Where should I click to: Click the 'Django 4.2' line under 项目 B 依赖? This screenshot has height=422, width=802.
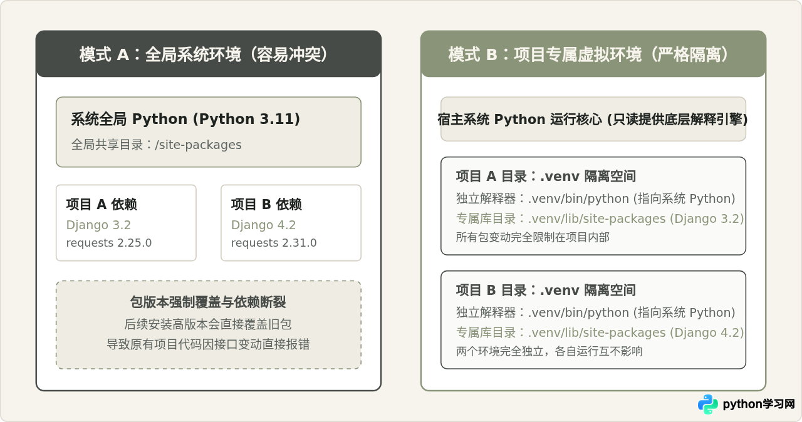tap(263, 225)
